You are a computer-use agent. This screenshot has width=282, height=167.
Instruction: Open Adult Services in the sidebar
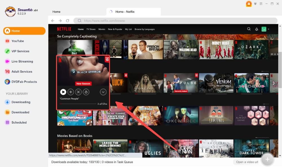[x=22, y=72]
